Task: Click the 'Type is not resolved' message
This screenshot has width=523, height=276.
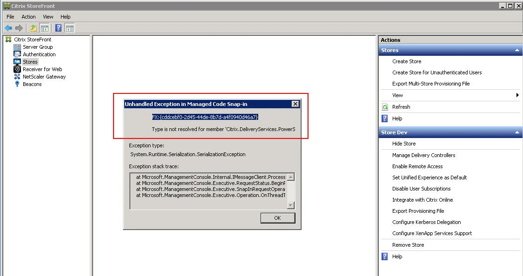Action: pyautogui.click(x=223, y=129)
